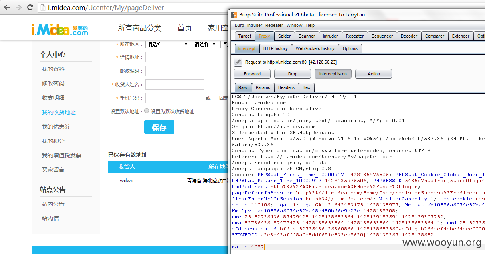
Task: Open 站内信 in the sidebar
Action: (50, 218)
